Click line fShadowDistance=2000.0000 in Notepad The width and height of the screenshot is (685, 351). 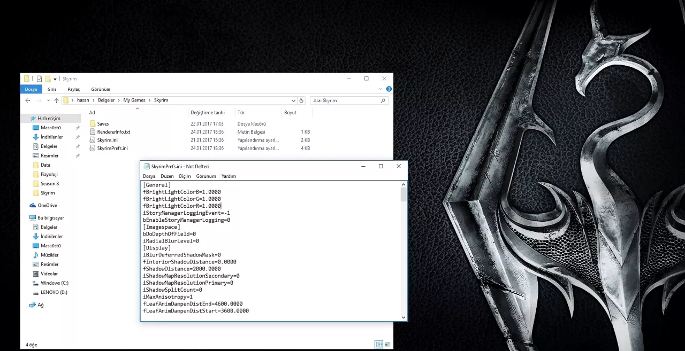coord(182,269)
